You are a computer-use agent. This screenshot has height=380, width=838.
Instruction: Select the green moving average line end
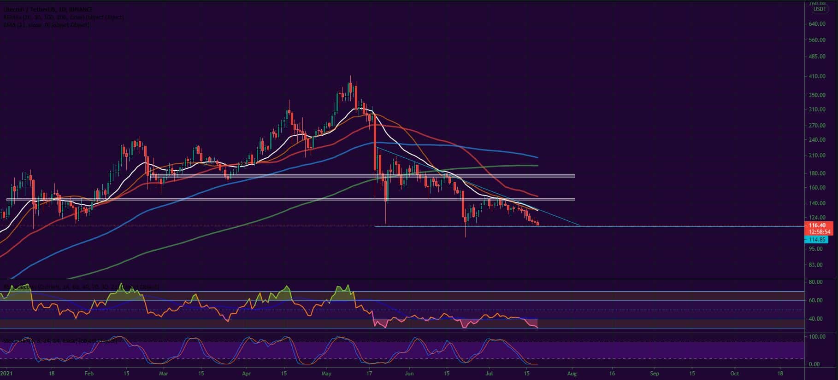pyautogui.click(x=537, y=166)
